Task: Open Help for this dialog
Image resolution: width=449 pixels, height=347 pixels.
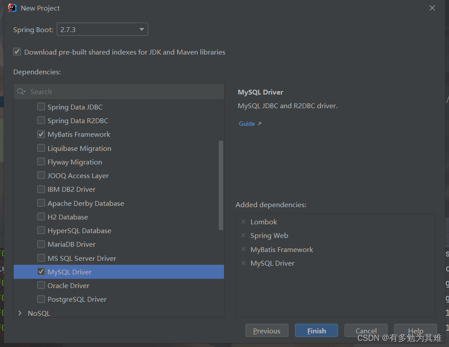Action: click(x=416, y=331)
